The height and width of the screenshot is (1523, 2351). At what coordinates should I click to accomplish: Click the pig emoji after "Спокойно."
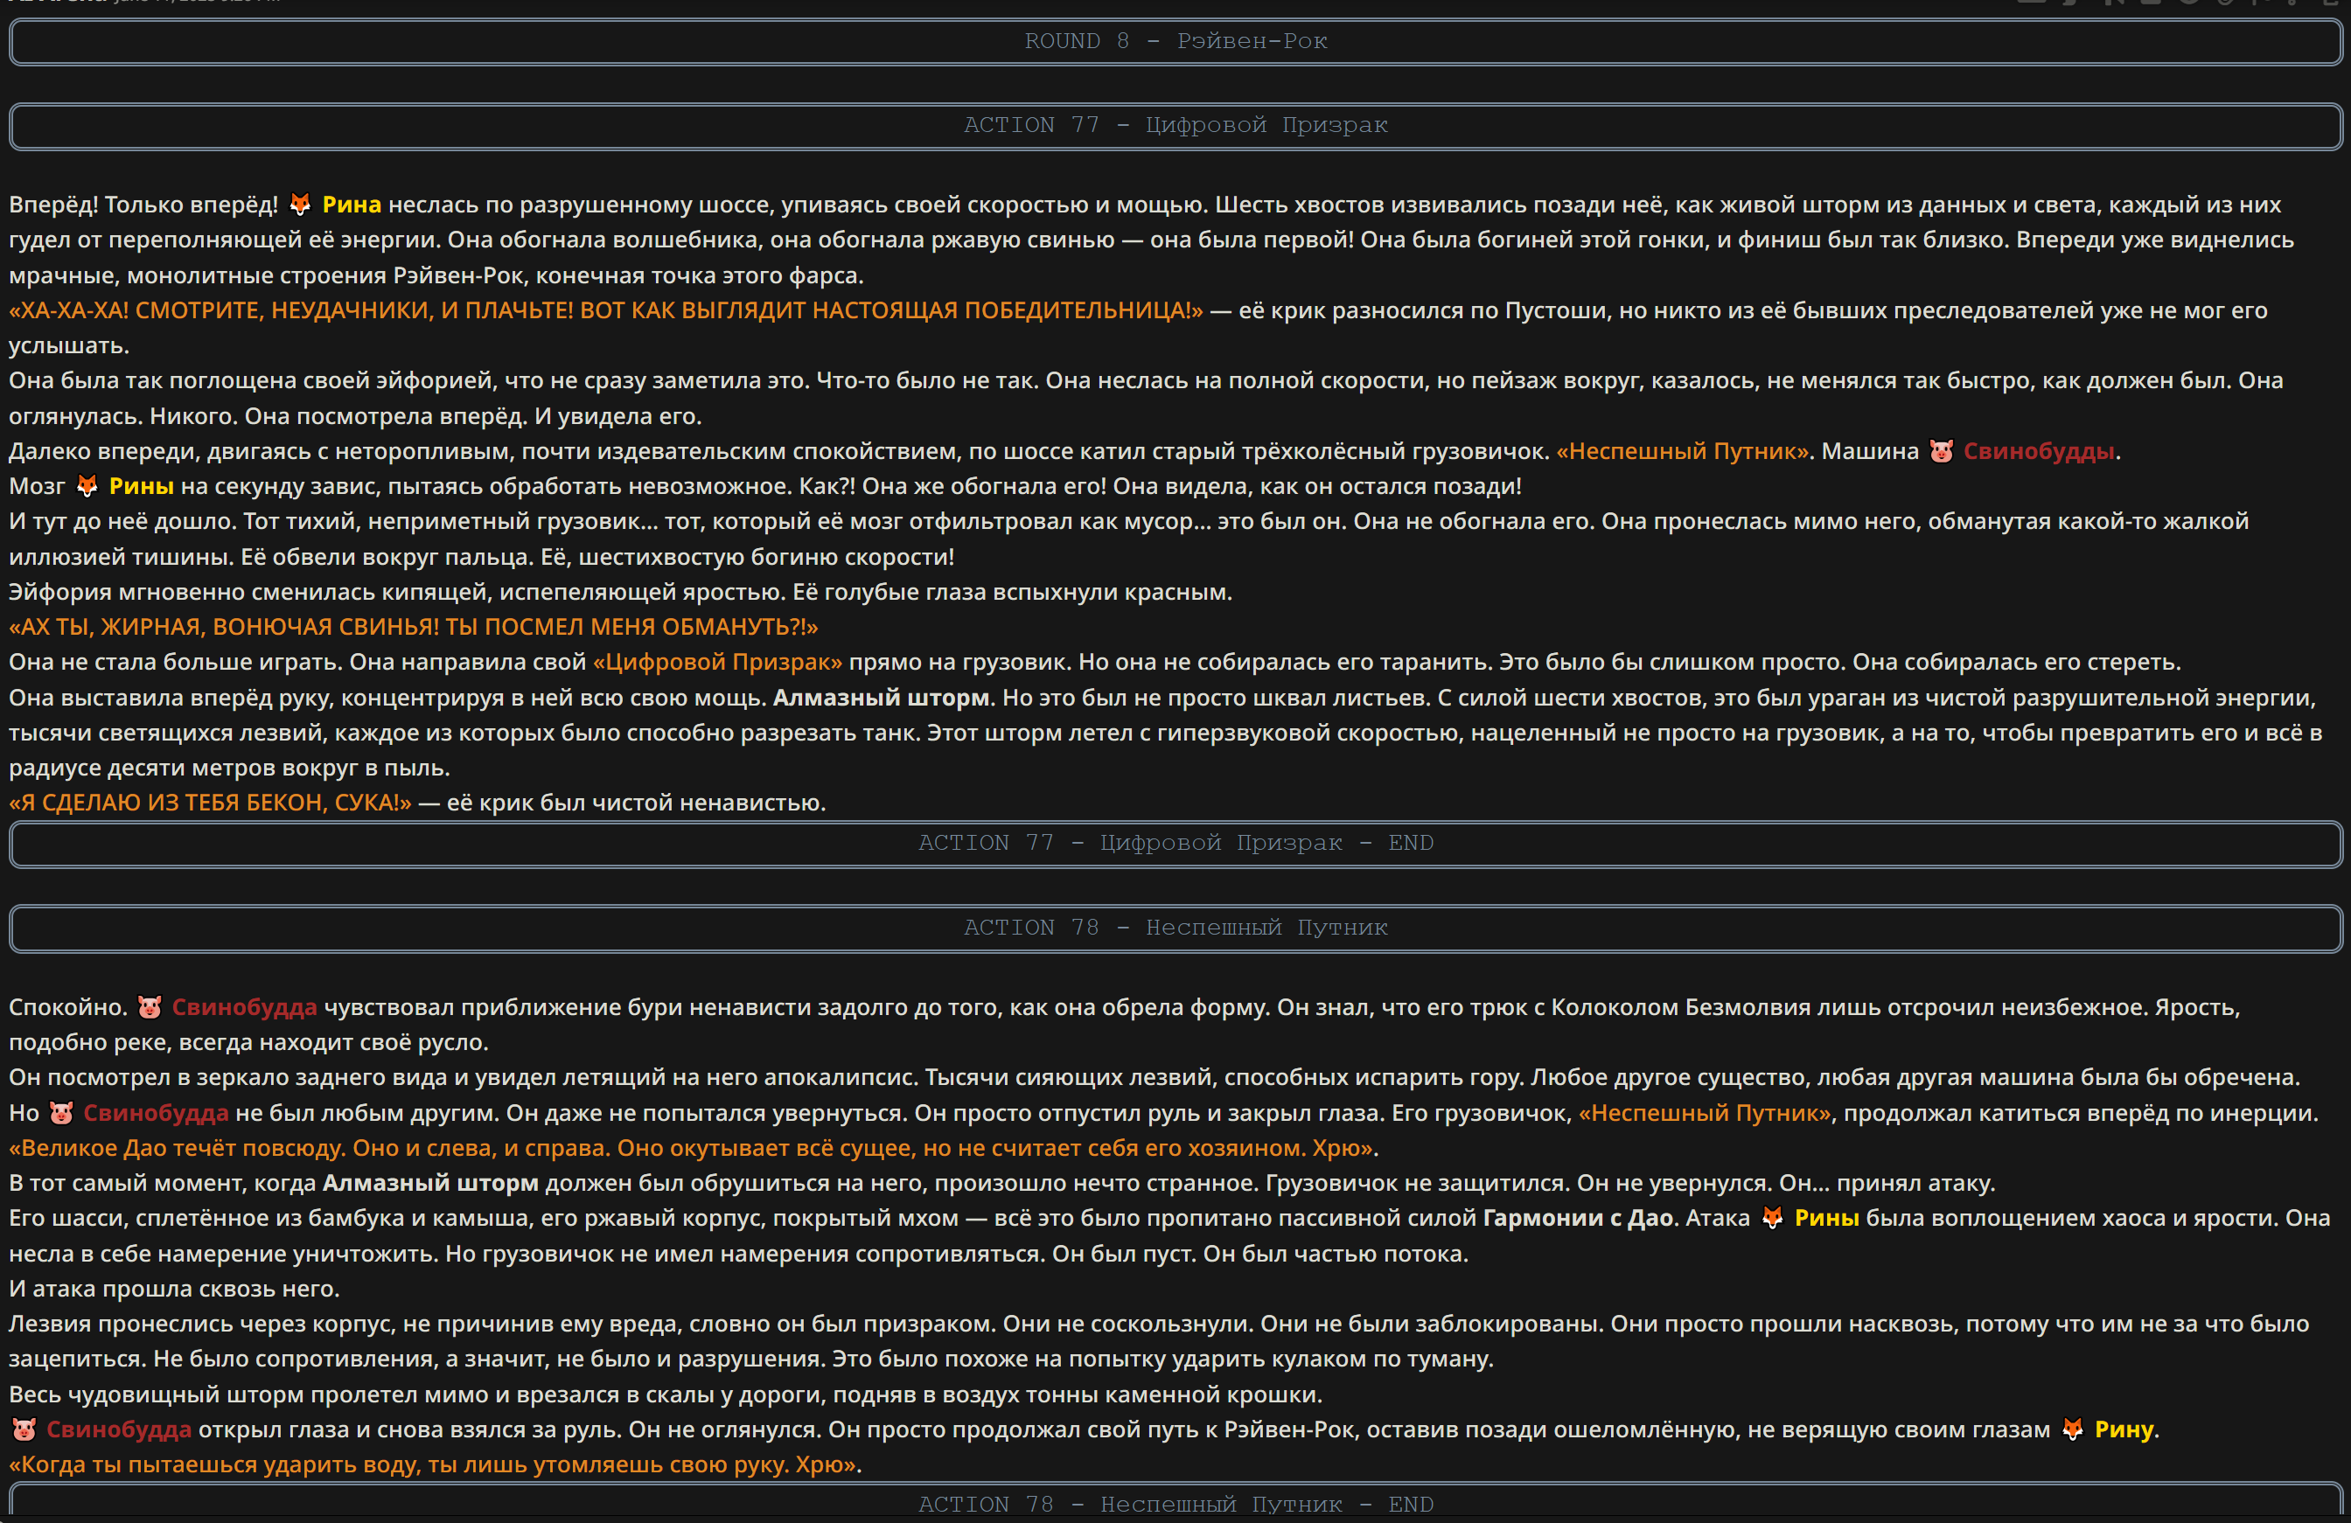pos(150,1007)
